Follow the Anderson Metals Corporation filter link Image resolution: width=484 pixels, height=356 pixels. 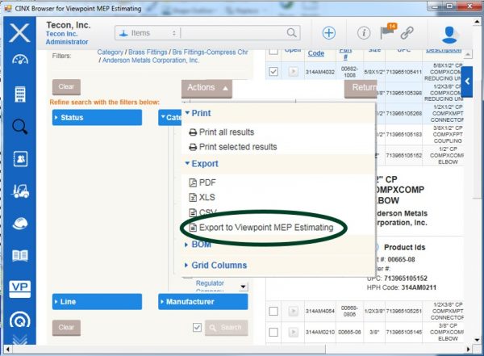pyautogui.click(x=151, y=61)
